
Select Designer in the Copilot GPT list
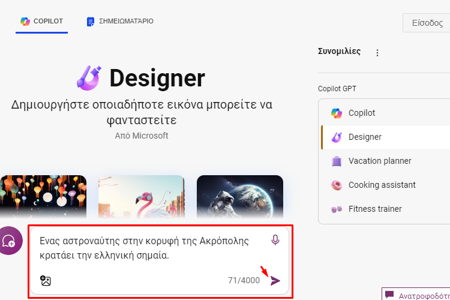point(385,137)
